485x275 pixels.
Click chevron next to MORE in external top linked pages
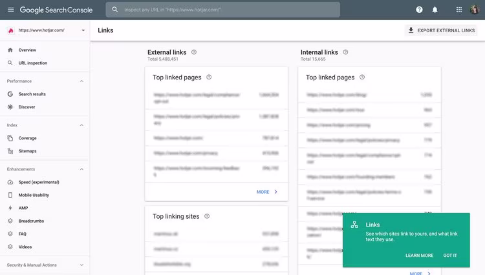click(276, 192)
